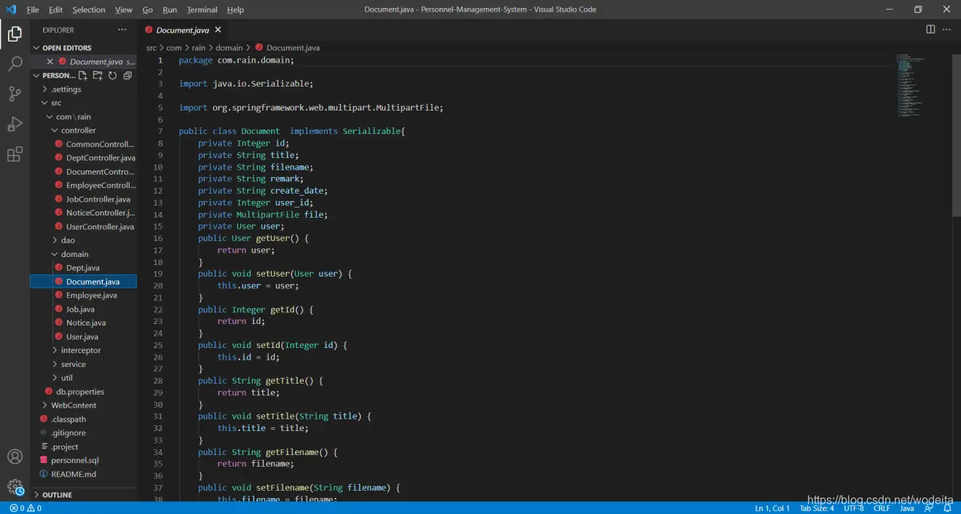Open the Go menu
The height and width of the screenshot is (514, 961).
tap(148, 9)
